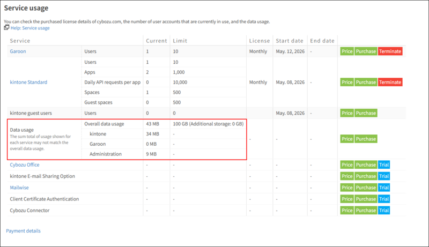Image resolution: width=429 pixels, height=247 pixels.
Task: Click Purchase for kintone E-mail Sharing Option
Action: pos(366,176)
